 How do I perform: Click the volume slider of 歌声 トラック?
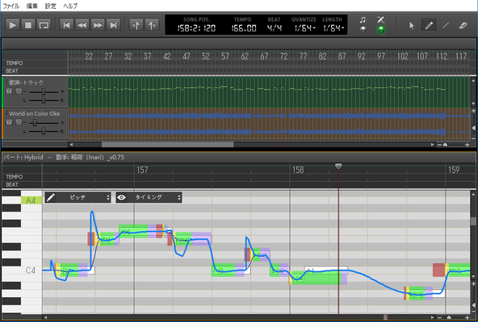(44, 92)
